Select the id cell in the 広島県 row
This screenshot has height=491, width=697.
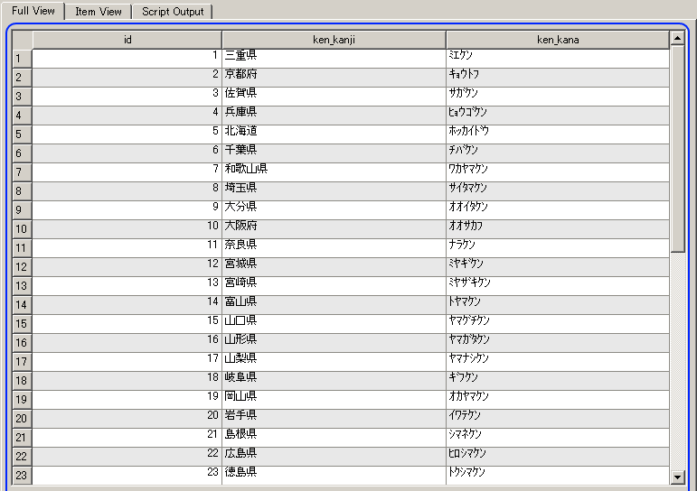click(127, 457)
